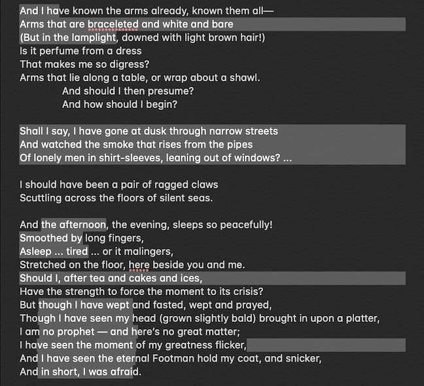Place cursor in "That makes me so digress?"
The width and height of the screenshot is (424, 386).
(x=84, y=64)
